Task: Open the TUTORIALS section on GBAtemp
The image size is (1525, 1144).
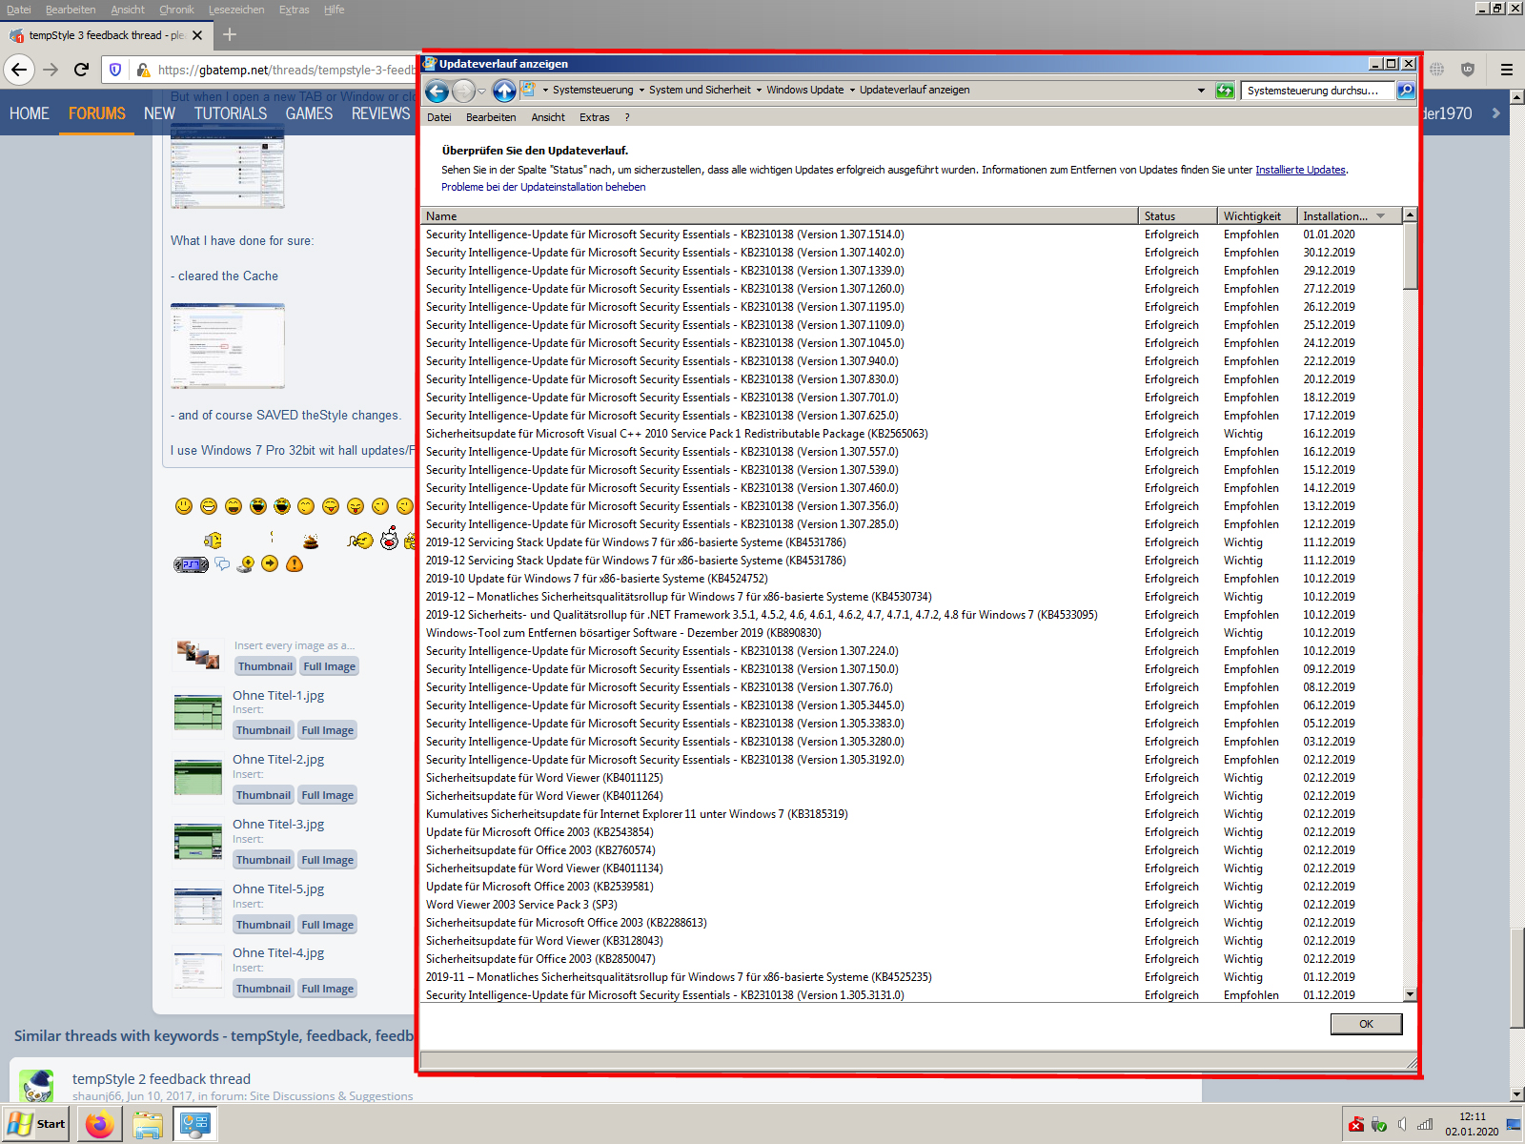Action: (231, 113)
